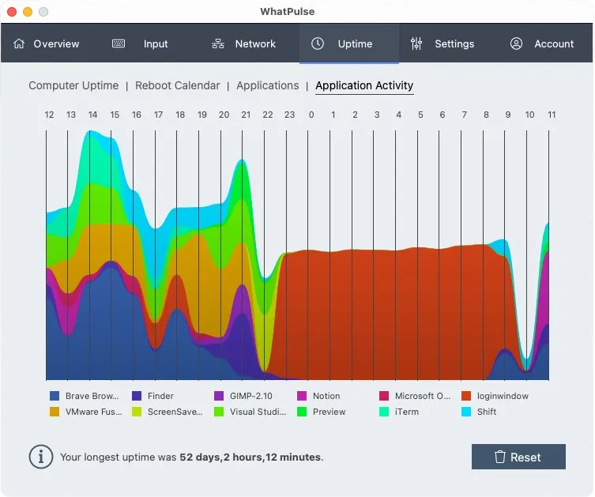
Task: Click the loginwindow legend color swatch
Action: point(466,396)
